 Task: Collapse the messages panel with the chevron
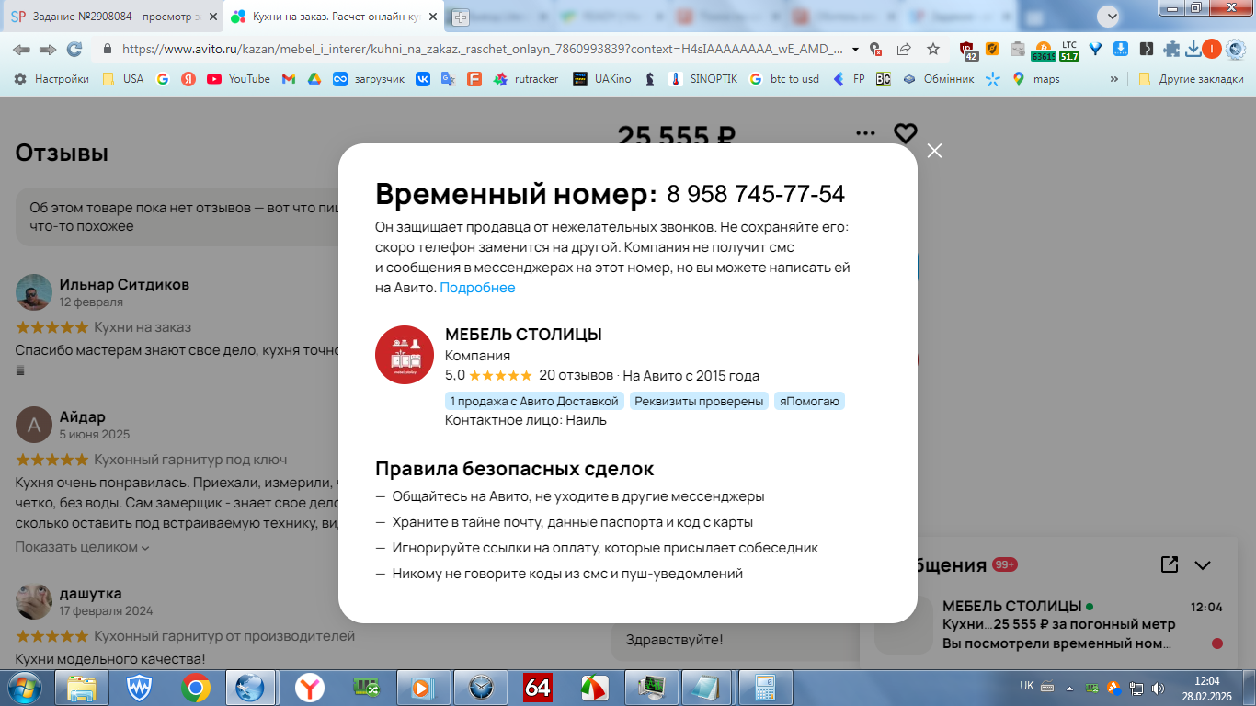[x=1203, y=565]
